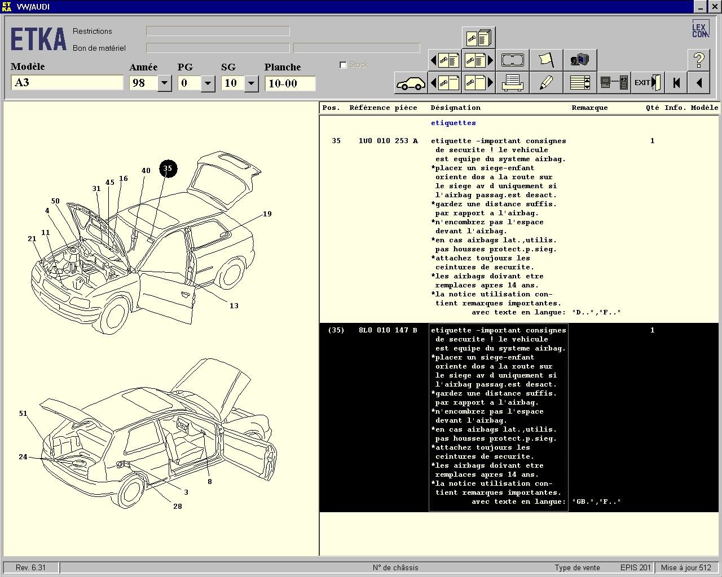Open the Année dropdown
Image resolution: width=722 pixels, height=577 pixels.
164,83
